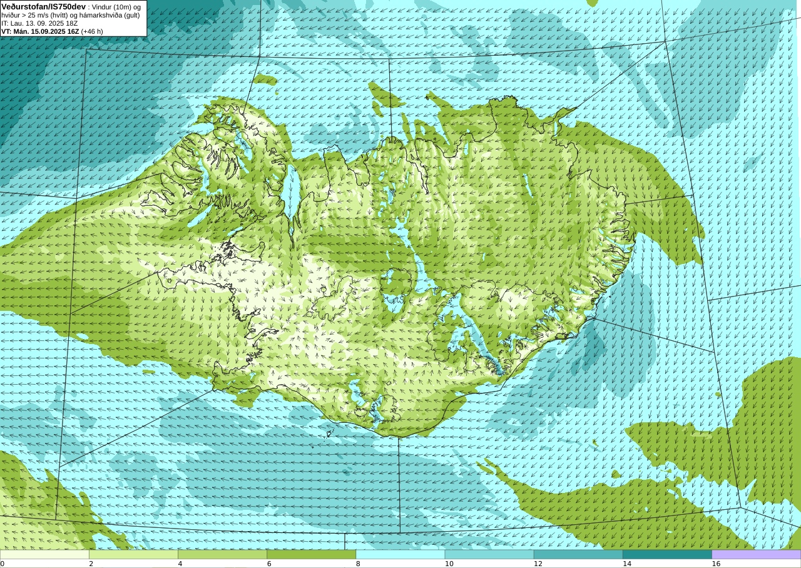Click the "(+46 h)" forecast offset text

click(92, 31)
